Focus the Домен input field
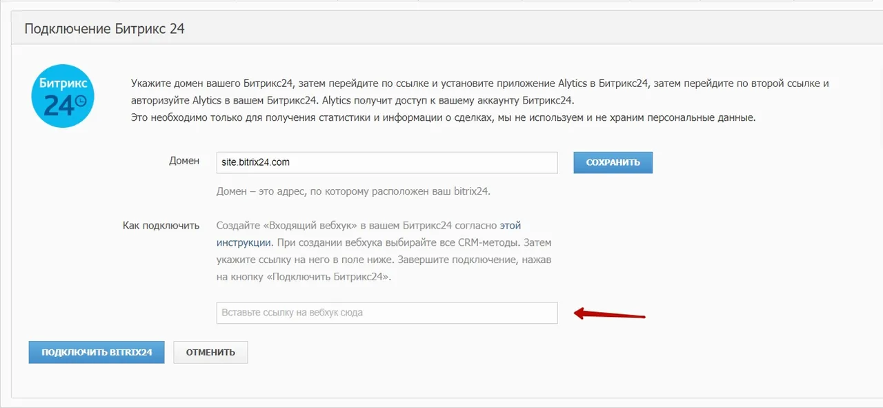The image size is (883, 408). [386, 162]
